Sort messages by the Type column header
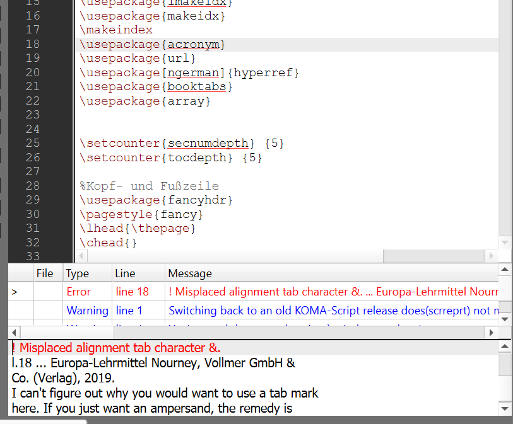 click(78, 273)
